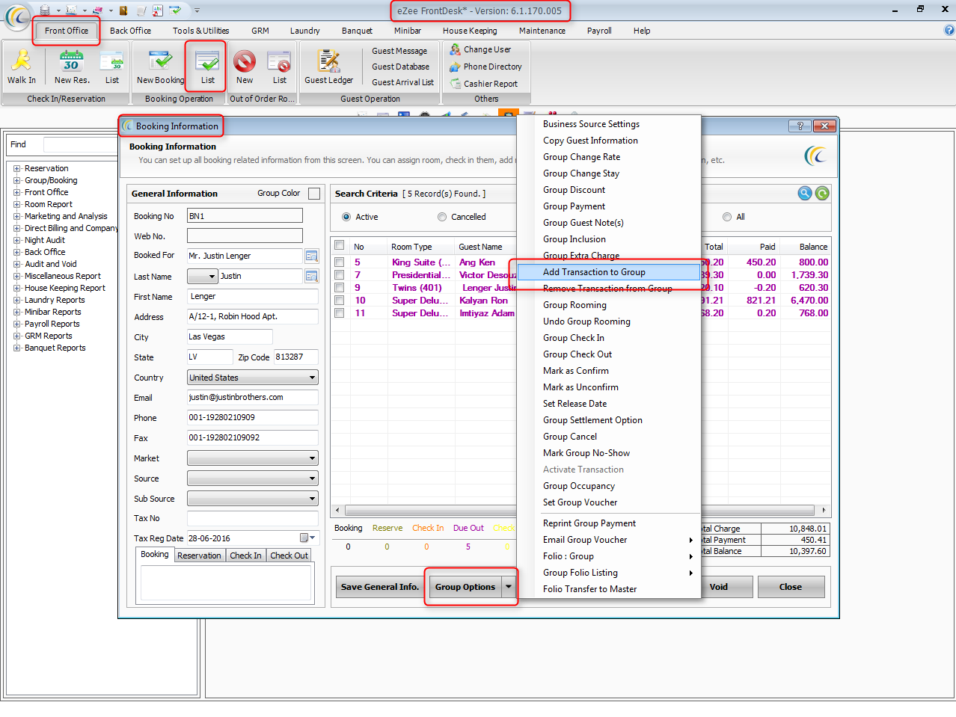Click the green refresh icon in Search Criteria
The width and height of the screenshot is (956, 717).
tap(822, 194)
